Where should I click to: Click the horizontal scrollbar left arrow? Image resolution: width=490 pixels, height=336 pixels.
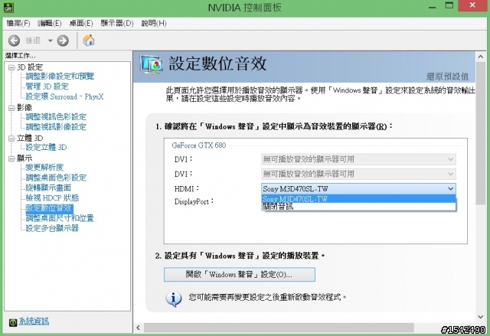point(138,328)
